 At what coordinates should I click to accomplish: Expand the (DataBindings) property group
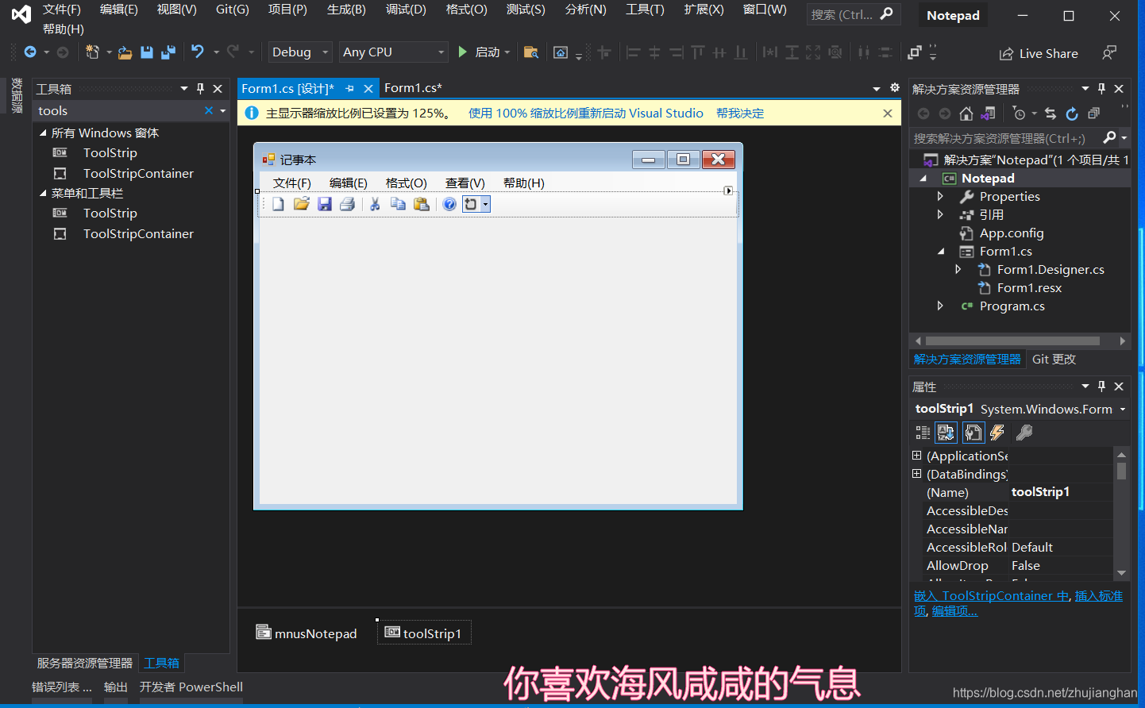916,474
